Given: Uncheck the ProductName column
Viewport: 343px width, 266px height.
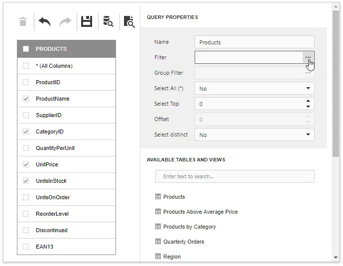Looking at the screenshot, I should [x=26, y=99].
